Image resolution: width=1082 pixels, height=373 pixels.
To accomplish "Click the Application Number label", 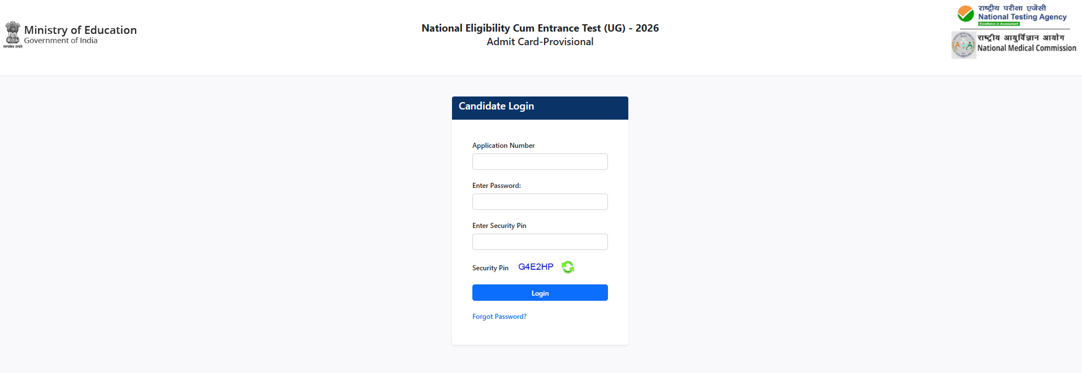I will point(503,146).
